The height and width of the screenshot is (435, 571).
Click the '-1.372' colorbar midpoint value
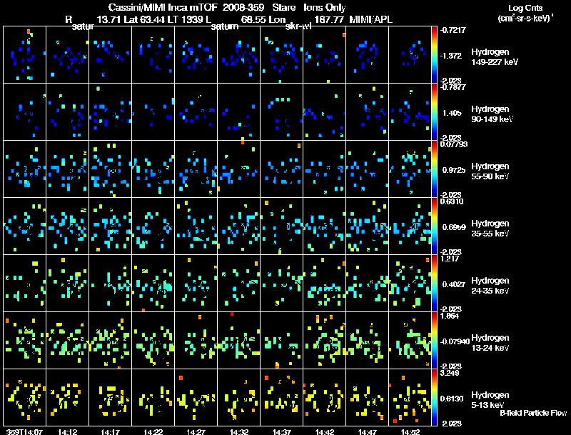(451, 56)
